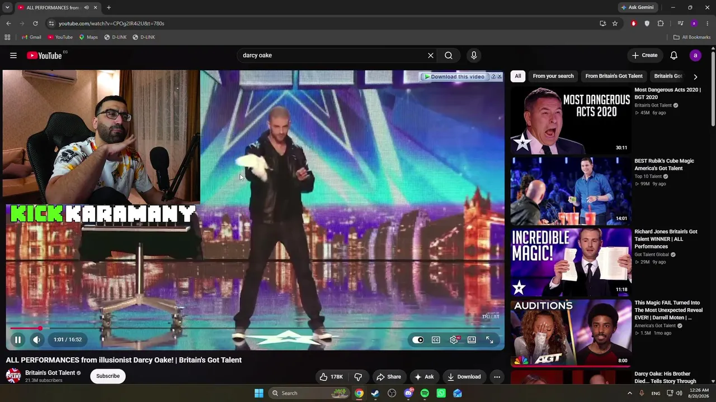The image size is (716, 402).
Task: Toggle the autoplay switch
Action: click(x=418, y=339)
